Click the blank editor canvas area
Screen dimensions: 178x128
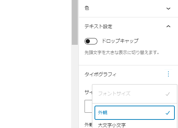pyautogui.click(x=36, y=64)
